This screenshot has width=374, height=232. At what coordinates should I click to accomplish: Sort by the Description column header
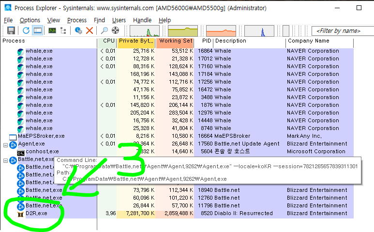(249, 41)
